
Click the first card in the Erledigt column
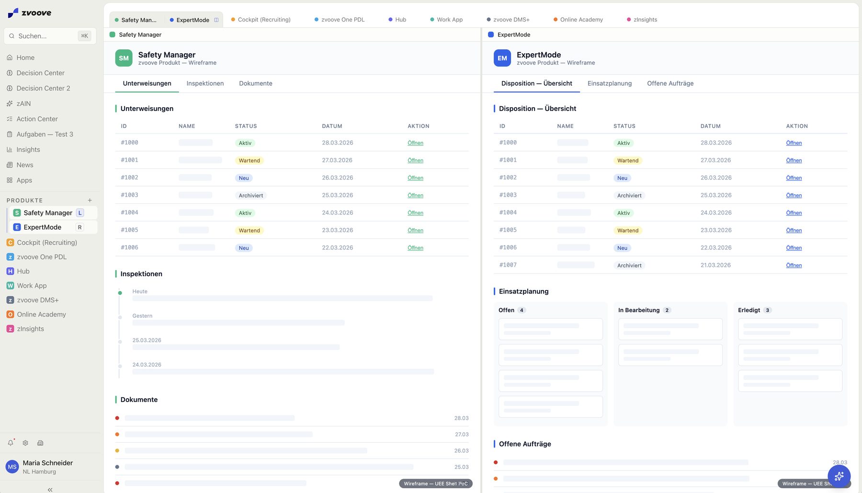click(790, 329)
